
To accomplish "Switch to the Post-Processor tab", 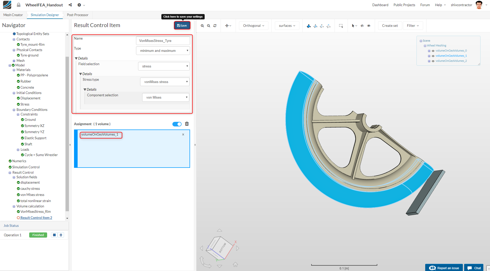I will pos(78,15).
